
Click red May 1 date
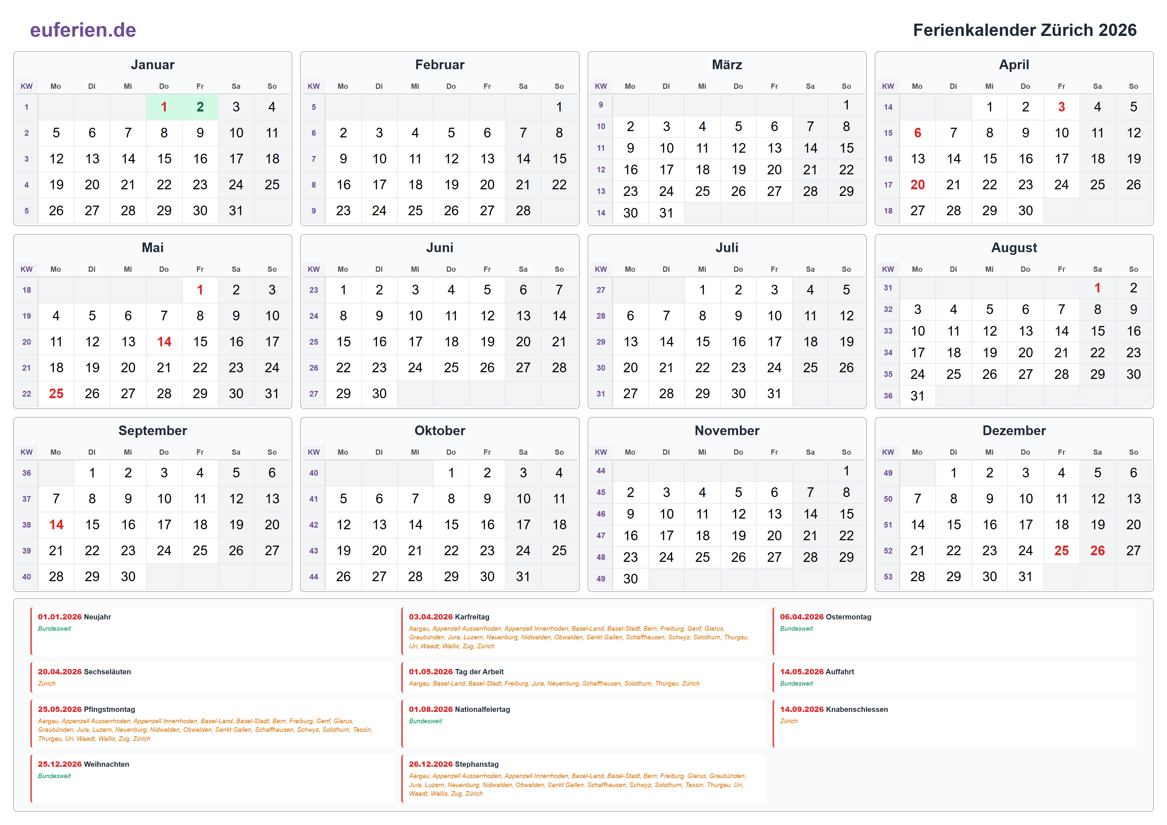(x=200, y=290)
